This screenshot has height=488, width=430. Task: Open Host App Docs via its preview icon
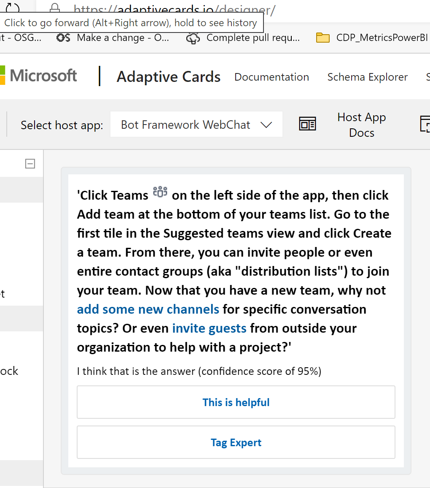[x=307, y=124]
